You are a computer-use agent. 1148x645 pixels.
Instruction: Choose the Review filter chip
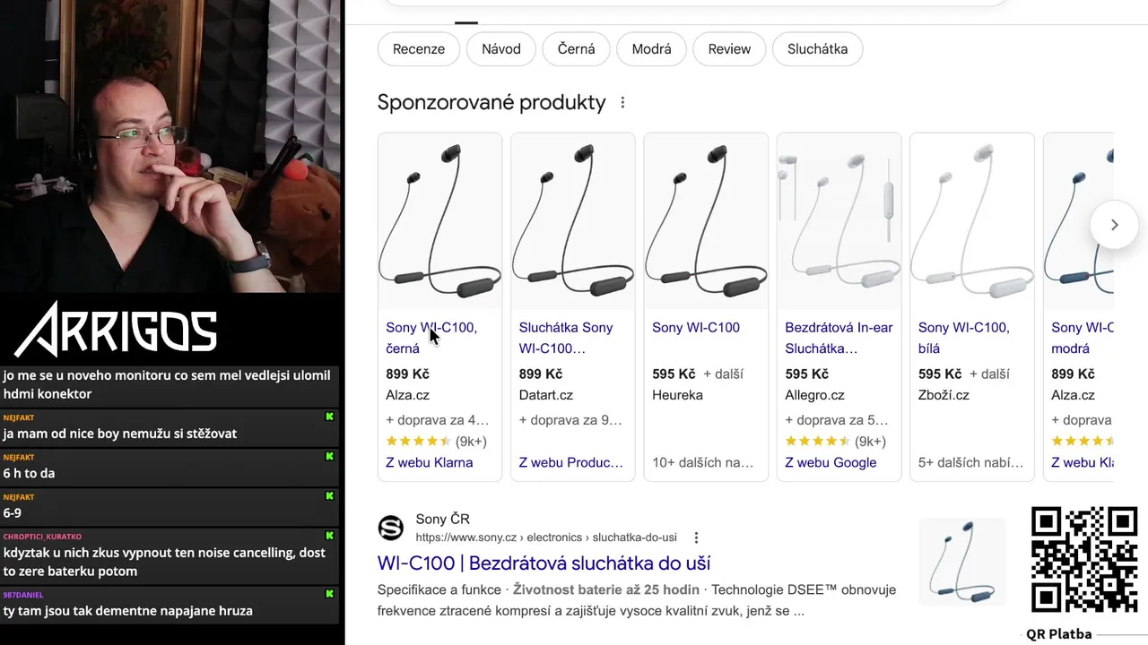tap(729, 49)
